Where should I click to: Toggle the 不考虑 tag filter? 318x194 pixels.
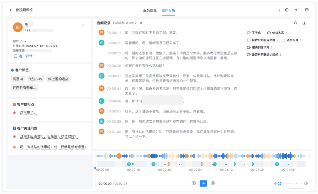click(x=255, y=33)
